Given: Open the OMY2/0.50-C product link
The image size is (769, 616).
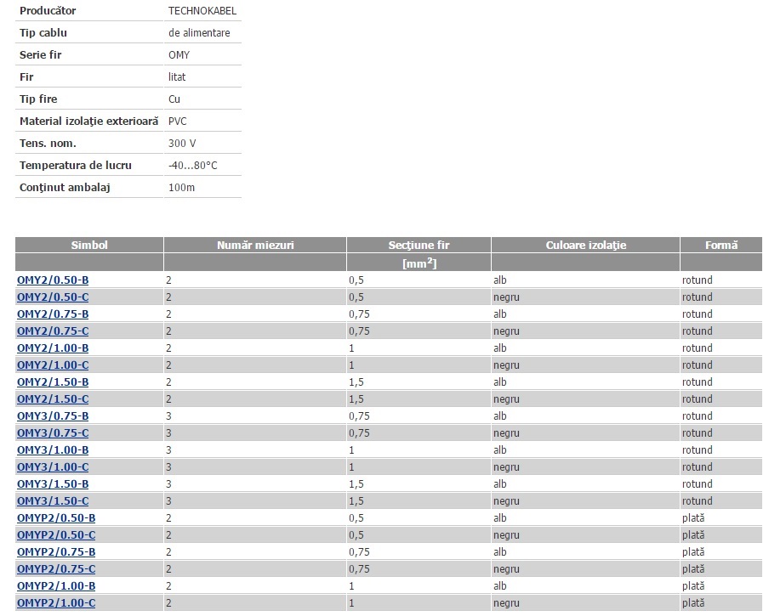Looking at the screenshot, I should tap(53, 297).
